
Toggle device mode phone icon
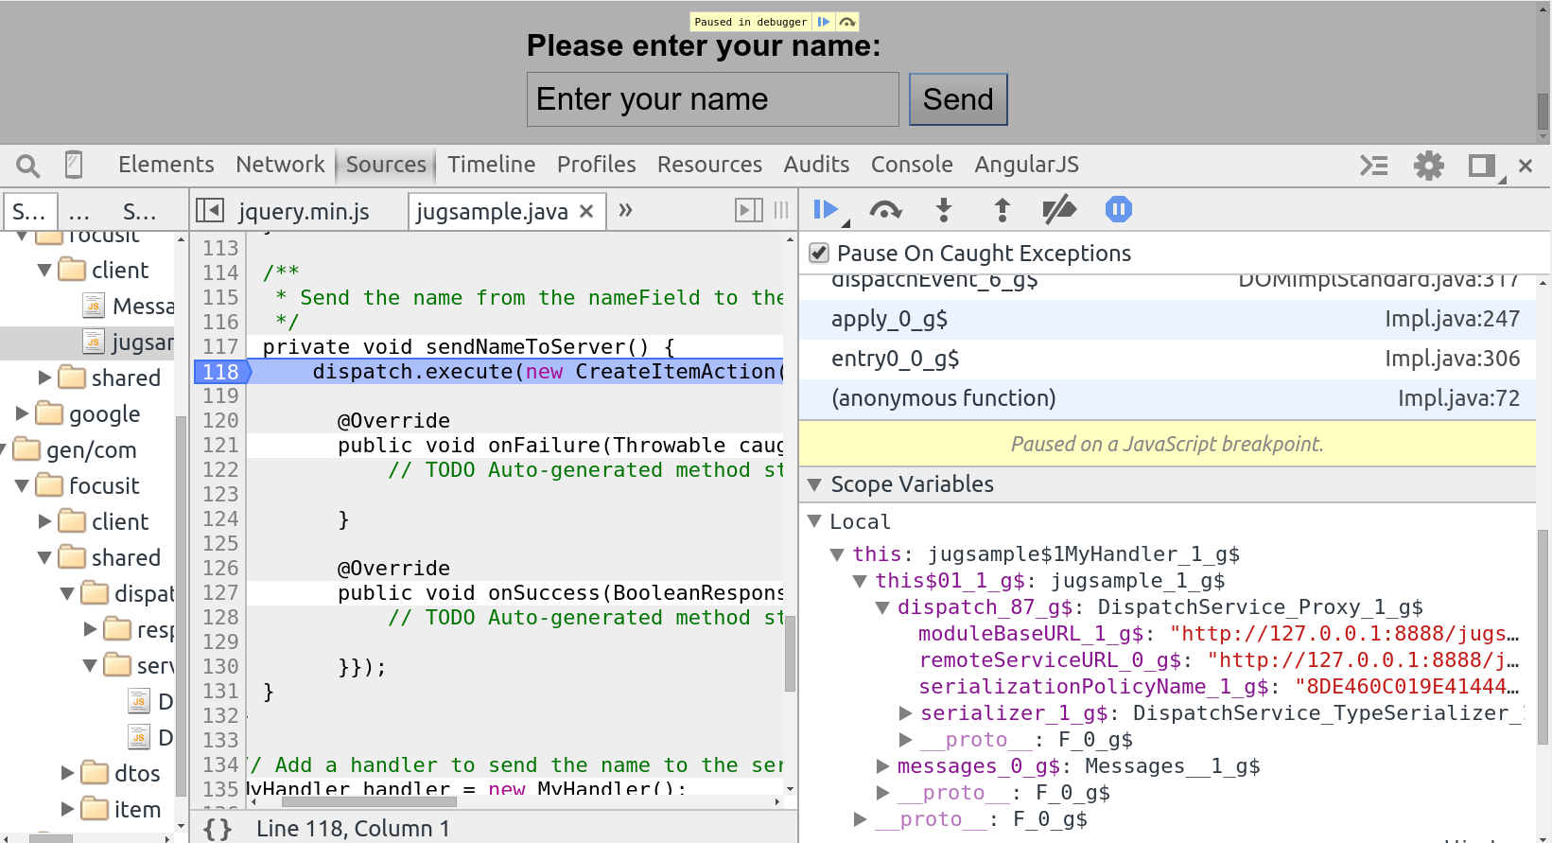74,165
